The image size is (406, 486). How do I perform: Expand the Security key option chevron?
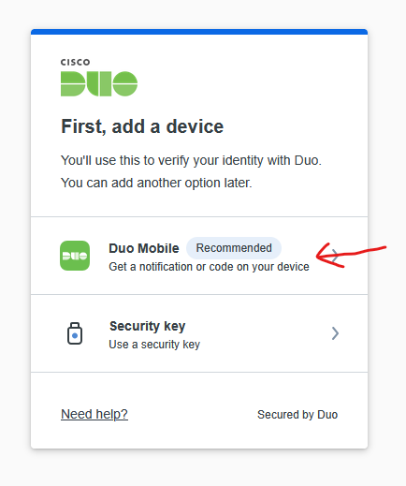point(335,333)
